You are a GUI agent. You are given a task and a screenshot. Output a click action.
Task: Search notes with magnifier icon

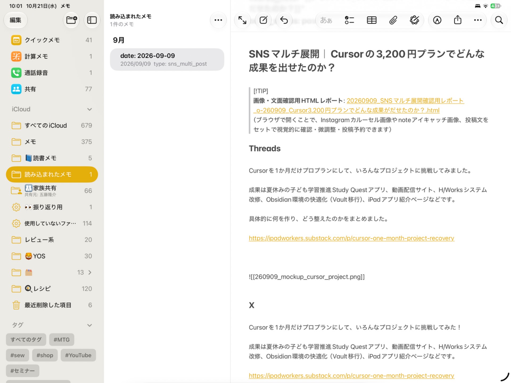499,20
